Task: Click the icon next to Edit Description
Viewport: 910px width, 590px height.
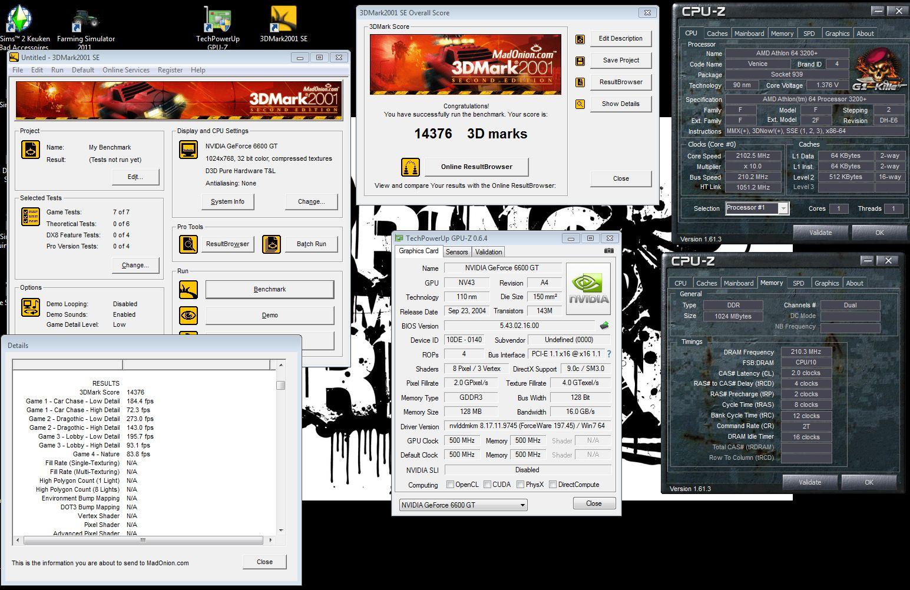Action: (580, 39)
